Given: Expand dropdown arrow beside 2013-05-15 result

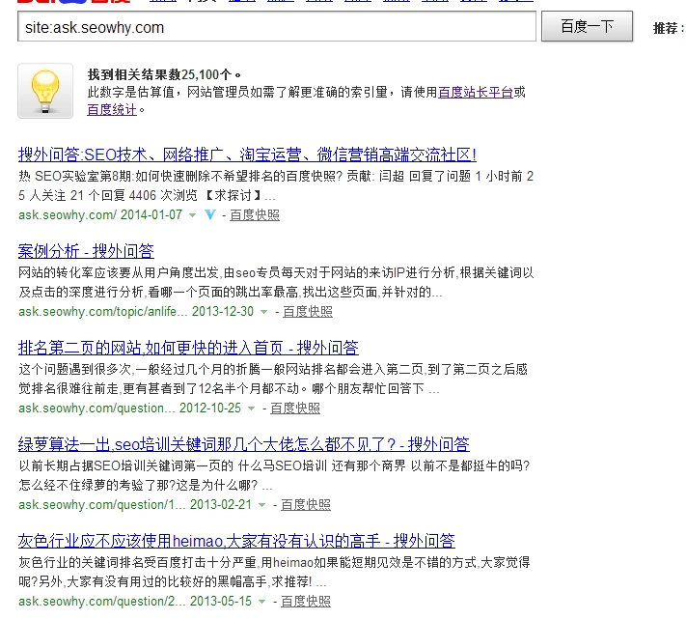Looking at the screenshot, I should (x=261, y=602).
